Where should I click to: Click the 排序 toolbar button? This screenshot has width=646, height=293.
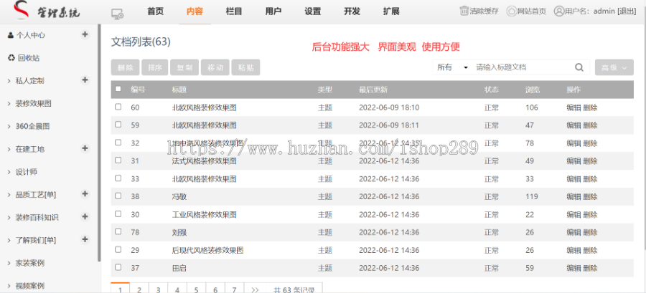[x=155, y=67]
